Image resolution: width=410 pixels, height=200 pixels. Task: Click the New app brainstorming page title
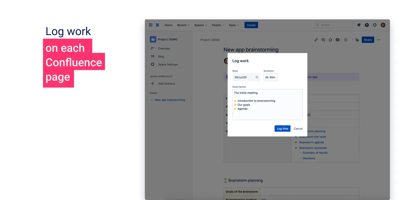251,50
